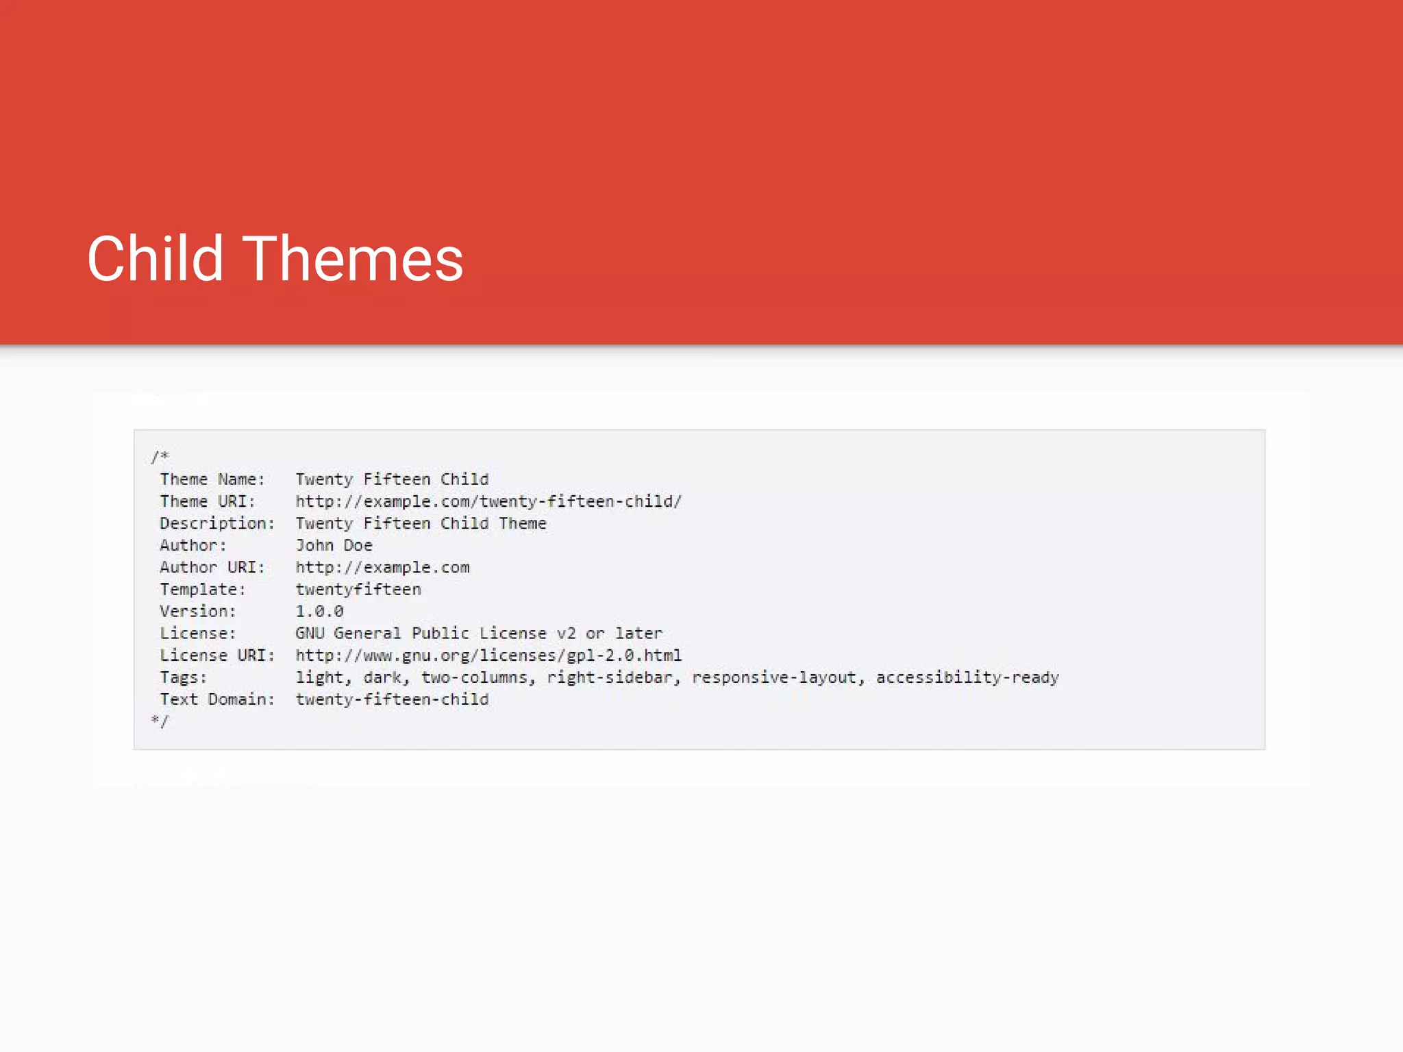Click the 'License URI:' label
1403x1052 pixels.
(x=217, y=655)
